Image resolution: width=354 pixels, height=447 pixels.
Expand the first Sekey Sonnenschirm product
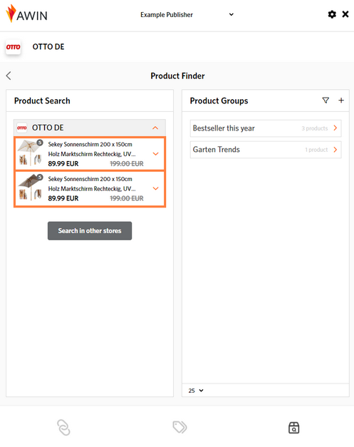coord(155,154)
